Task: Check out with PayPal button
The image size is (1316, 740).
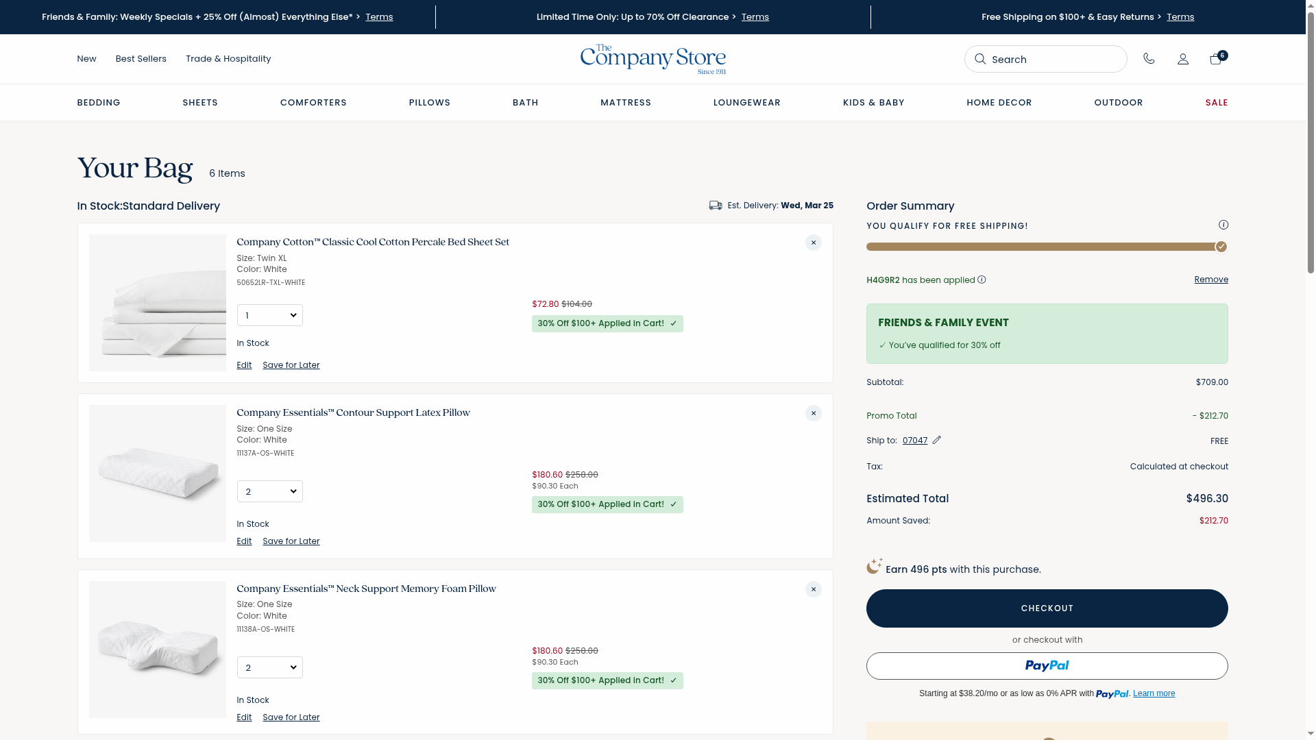Action: (x=1047, y=666)
